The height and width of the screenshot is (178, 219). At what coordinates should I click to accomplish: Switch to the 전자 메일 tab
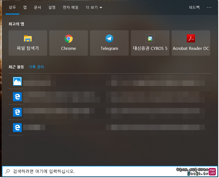[71, 7]
